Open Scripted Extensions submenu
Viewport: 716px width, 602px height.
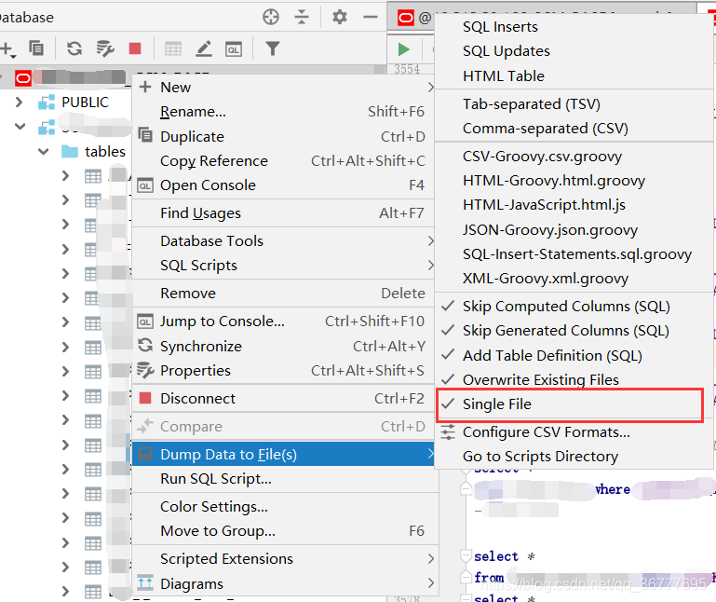[x=285, y=558]
